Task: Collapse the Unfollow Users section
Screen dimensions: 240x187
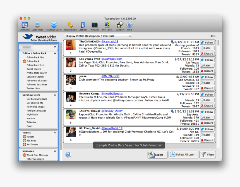Action: point(55,95)
